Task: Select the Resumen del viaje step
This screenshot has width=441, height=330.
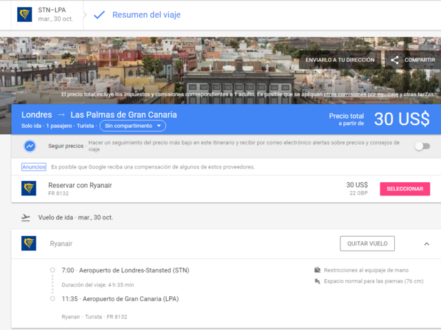Action: pyautogui.click(x=146, y=14)
